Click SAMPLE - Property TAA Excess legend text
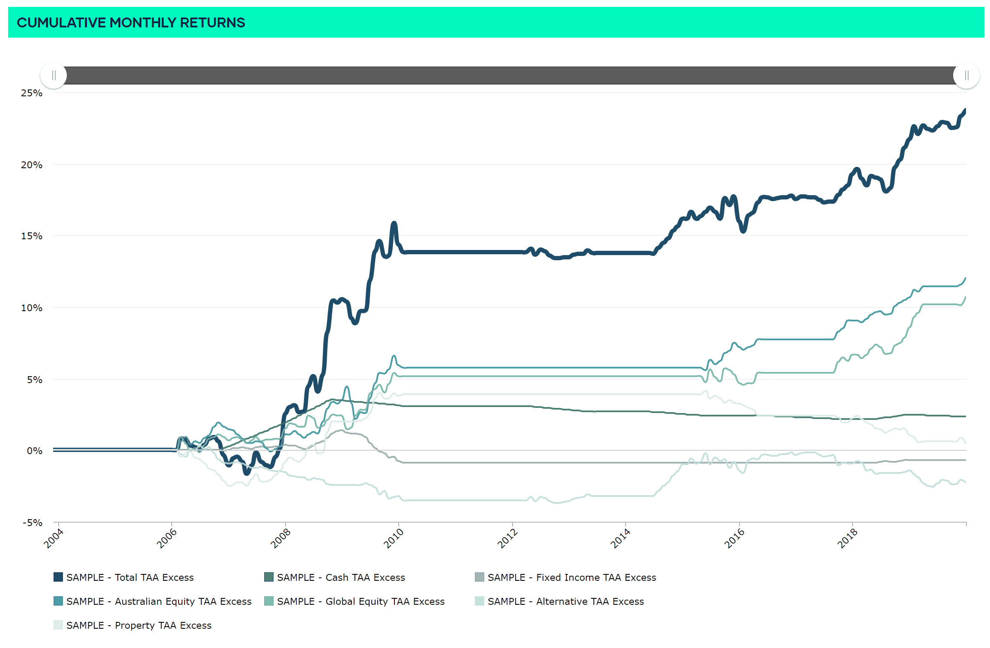The width and height of the screenshot is (990, 648). point(139,625)
